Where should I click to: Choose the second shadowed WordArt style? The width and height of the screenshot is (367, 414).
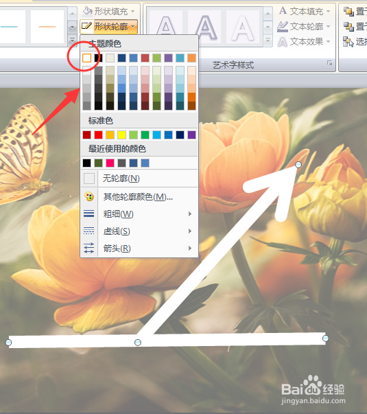click(x=204, y=27)
